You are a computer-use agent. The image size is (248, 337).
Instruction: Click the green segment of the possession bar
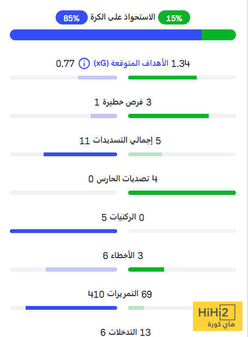[x=219, y=35]
